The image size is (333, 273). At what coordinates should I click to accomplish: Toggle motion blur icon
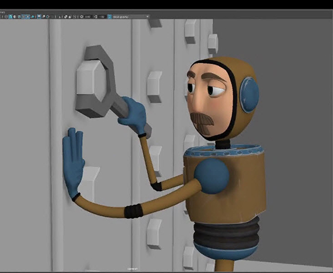pos(43,17)
